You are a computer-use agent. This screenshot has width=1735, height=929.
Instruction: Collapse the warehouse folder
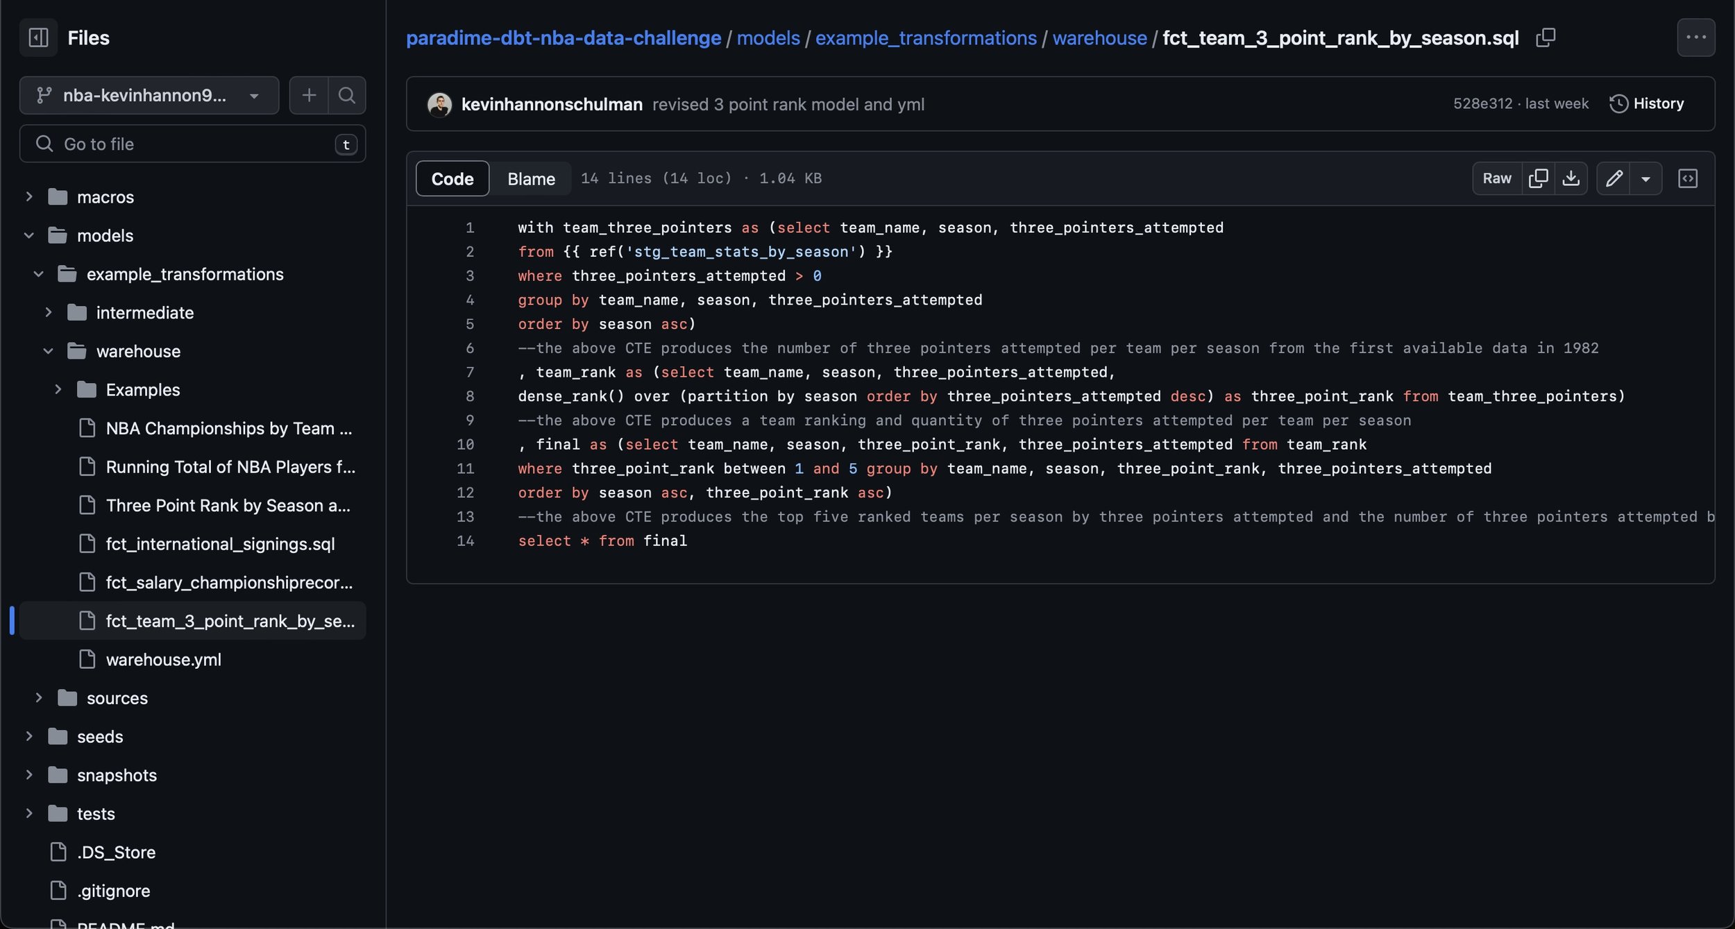pos(48,351)
